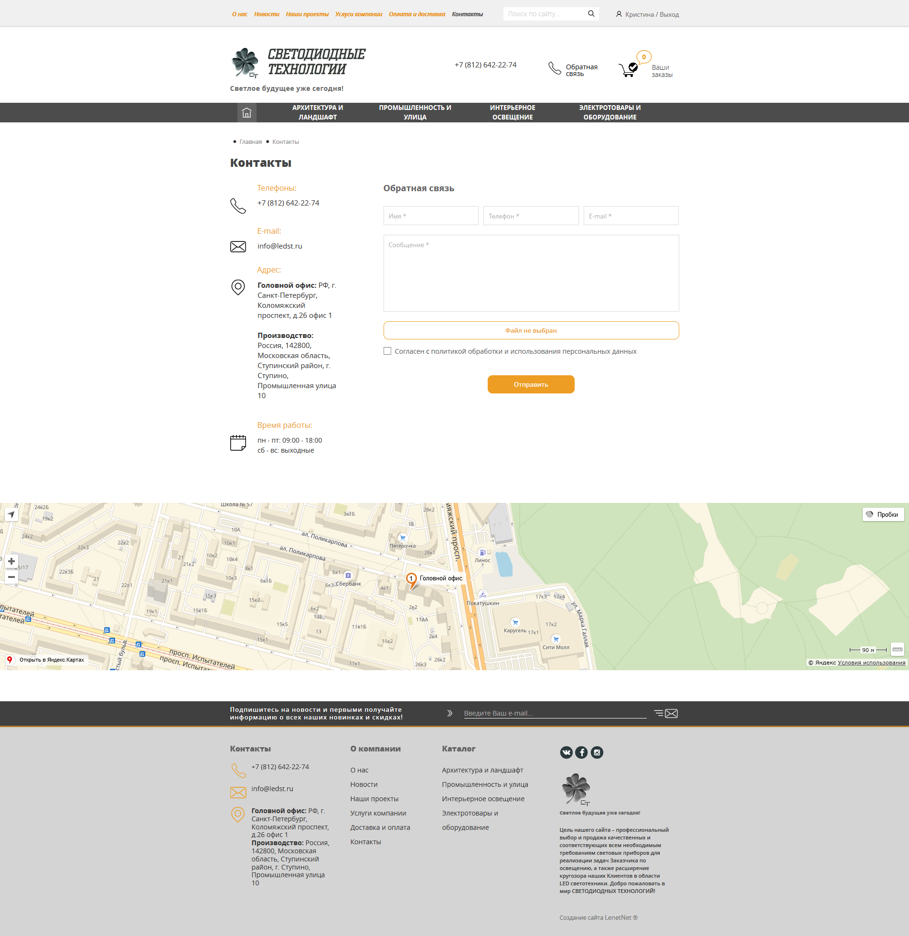Image resolution: width=909 pixels, height=936 pixels.
Task: Open the Электротовары и оборудование category
Action: pos(610,112)
